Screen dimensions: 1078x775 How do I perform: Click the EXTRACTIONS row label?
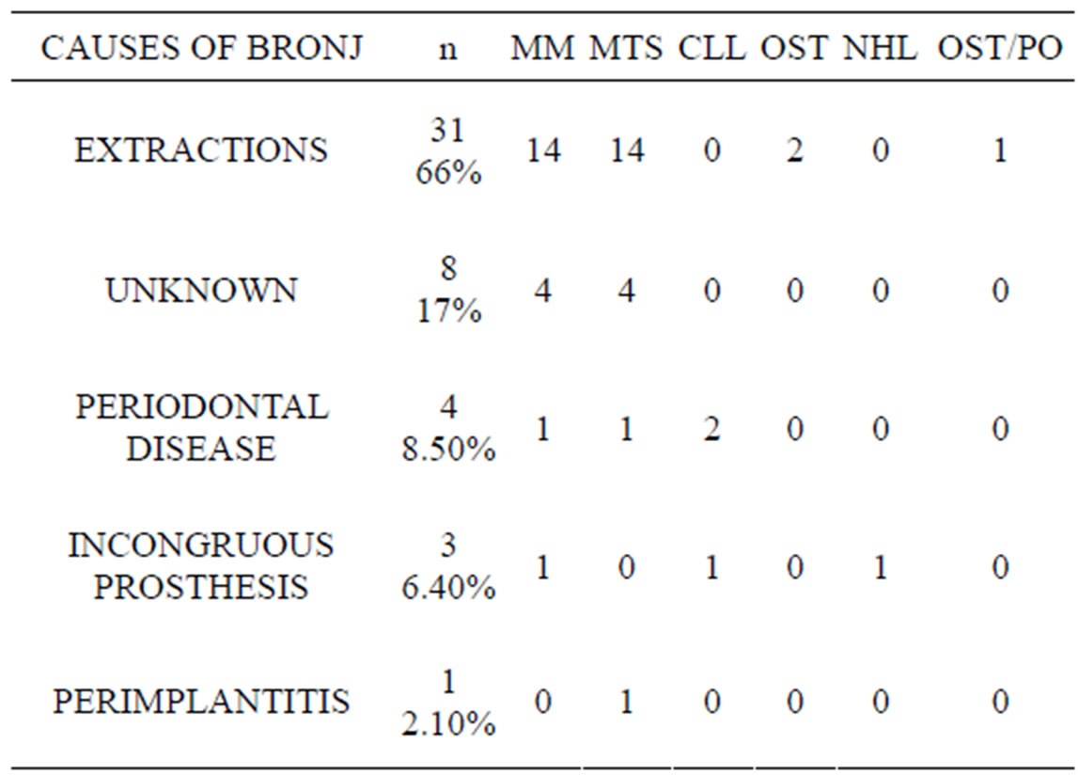pos(201,150)
